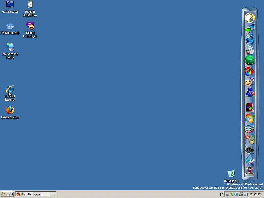The width and height of the screenshot is (264, 198).
Task: Click the question mark help tray icon
Action: [x=222, y=194]
